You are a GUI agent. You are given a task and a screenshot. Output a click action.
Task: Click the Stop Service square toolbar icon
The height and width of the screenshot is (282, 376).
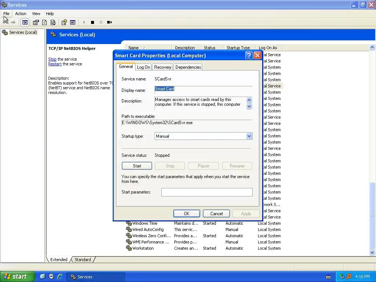pyautogui.click(x=92, y=22)
